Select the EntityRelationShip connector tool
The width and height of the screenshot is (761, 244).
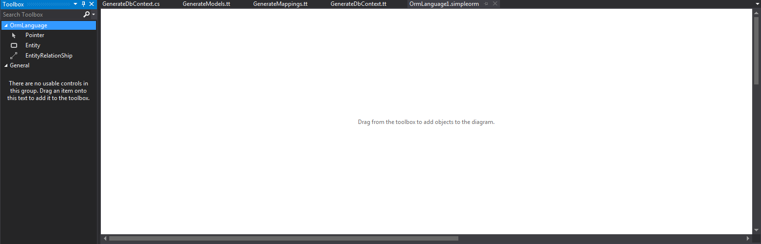tap(49, 56)
